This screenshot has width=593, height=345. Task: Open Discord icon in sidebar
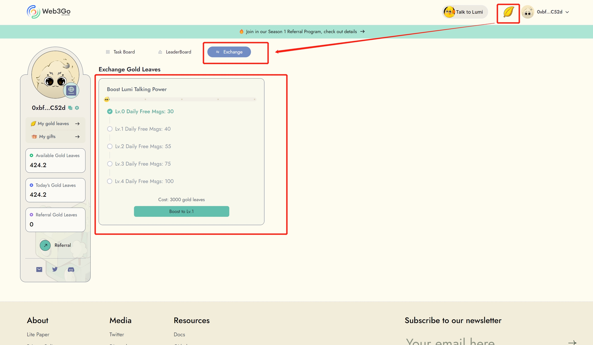71,270
